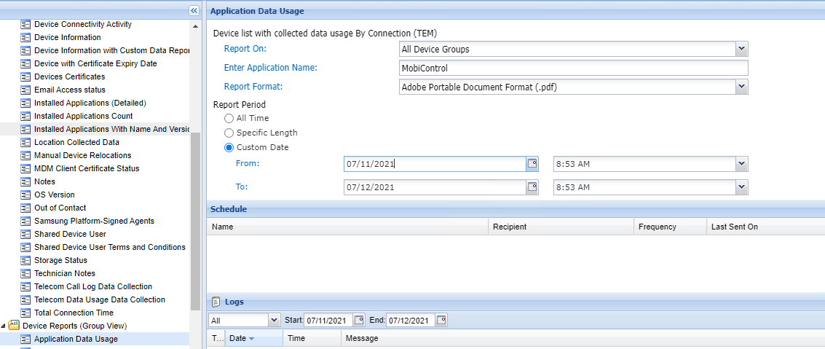Select the Custom Date radio button

(229, 147)
